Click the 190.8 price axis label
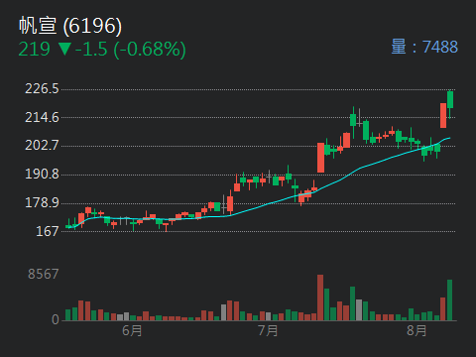The image size is (476, 357). tap(42, 175)
